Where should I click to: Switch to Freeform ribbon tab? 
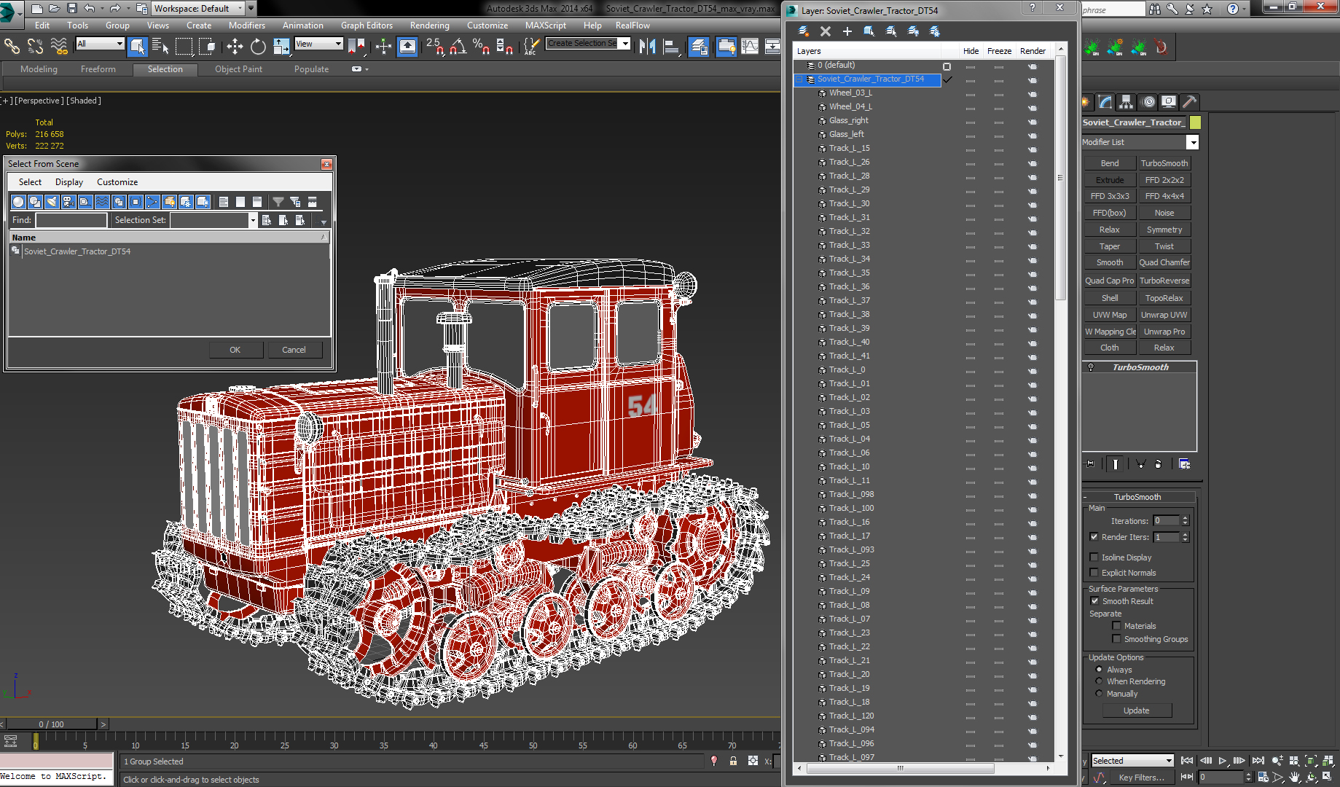(x=98, y=69)
